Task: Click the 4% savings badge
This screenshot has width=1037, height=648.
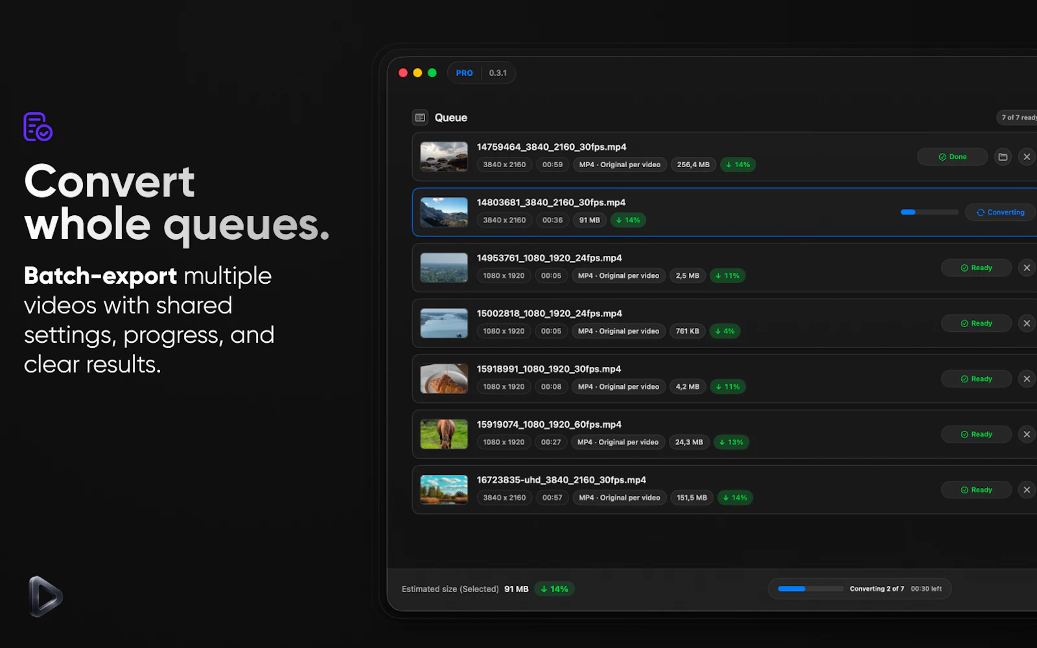Action: tap(725, 331)
